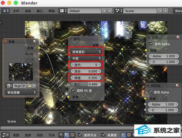Open image file via folder icon

(x=29, y=86)
